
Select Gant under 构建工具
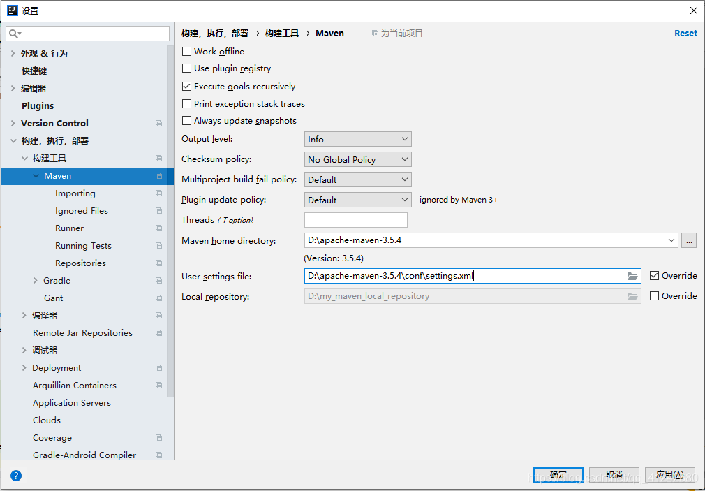(x=54, y=298)
